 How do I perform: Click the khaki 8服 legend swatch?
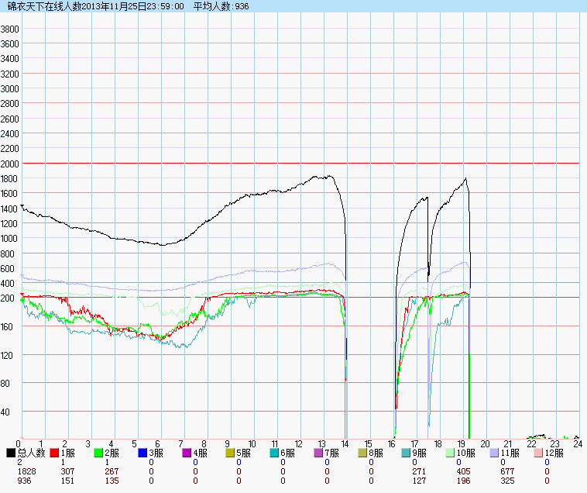[362, 453]
